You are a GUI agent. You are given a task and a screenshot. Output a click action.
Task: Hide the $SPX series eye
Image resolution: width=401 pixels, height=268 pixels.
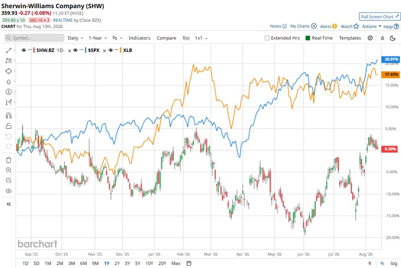coord(75,50)
